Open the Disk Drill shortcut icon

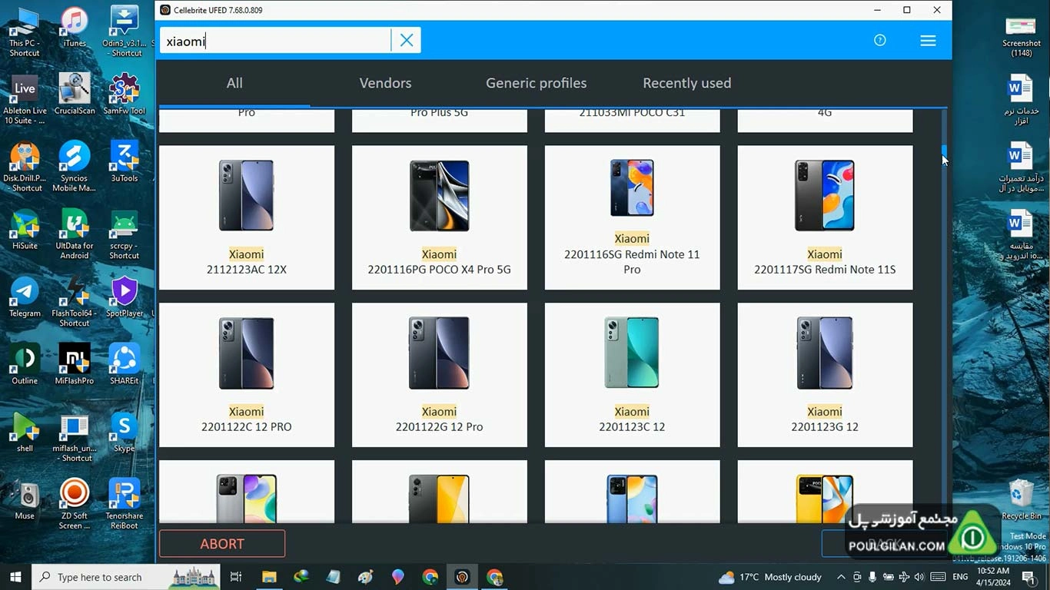click(x=25, y=167)
